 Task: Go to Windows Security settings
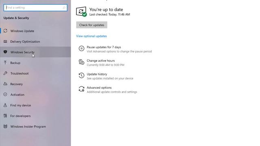[35, 52]
